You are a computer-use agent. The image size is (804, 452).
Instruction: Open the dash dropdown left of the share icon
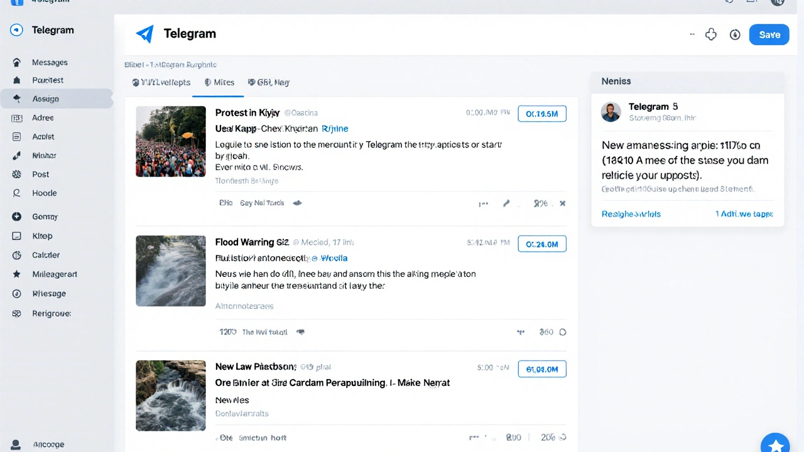(692, 35)
